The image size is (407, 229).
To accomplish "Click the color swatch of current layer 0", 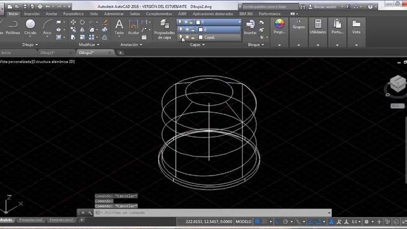I will point(198,22).
